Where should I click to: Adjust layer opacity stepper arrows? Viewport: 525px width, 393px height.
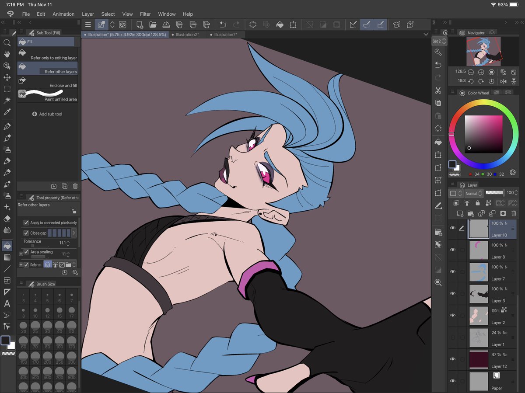[x=517, y=193]
